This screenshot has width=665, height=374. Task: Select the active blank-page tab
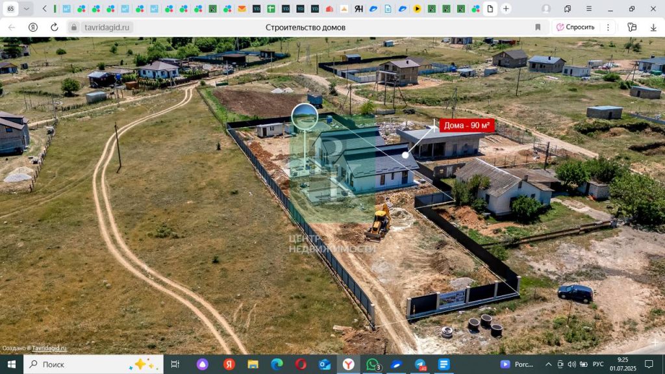pyautogui.click(x=490, y=8)
